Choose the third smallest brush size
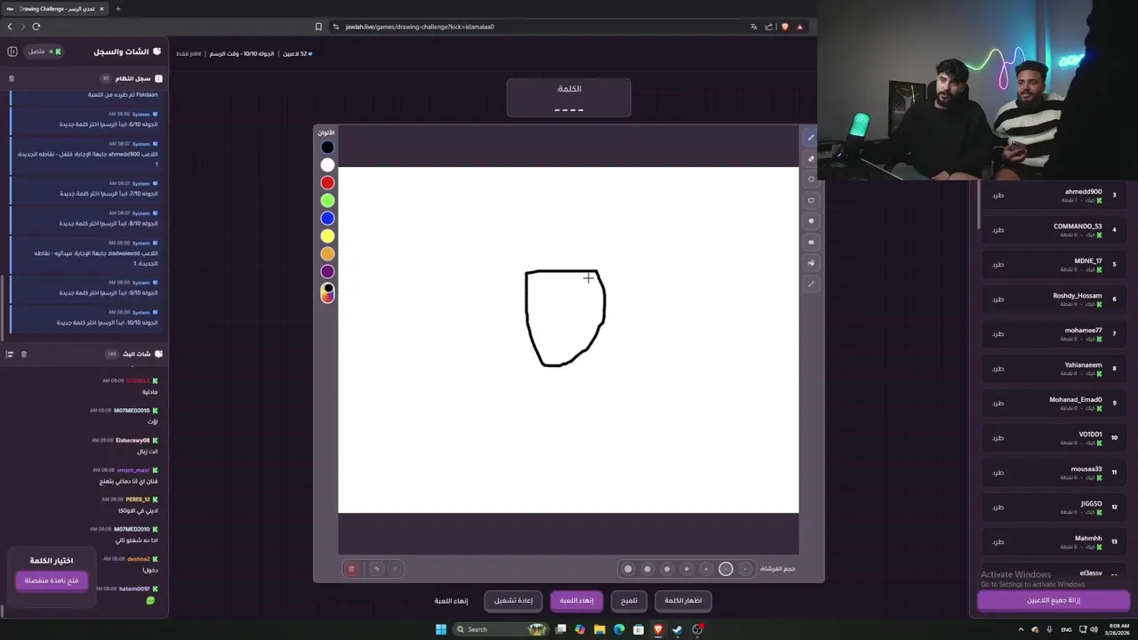 (x=706, y=569)
